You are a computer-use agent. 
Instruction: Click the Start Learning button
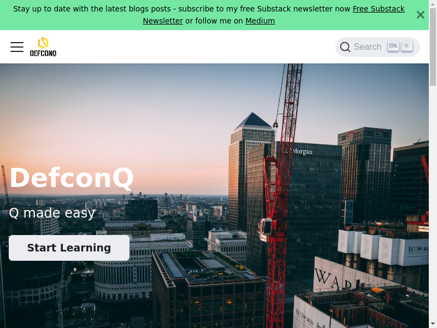pos(69,248)
